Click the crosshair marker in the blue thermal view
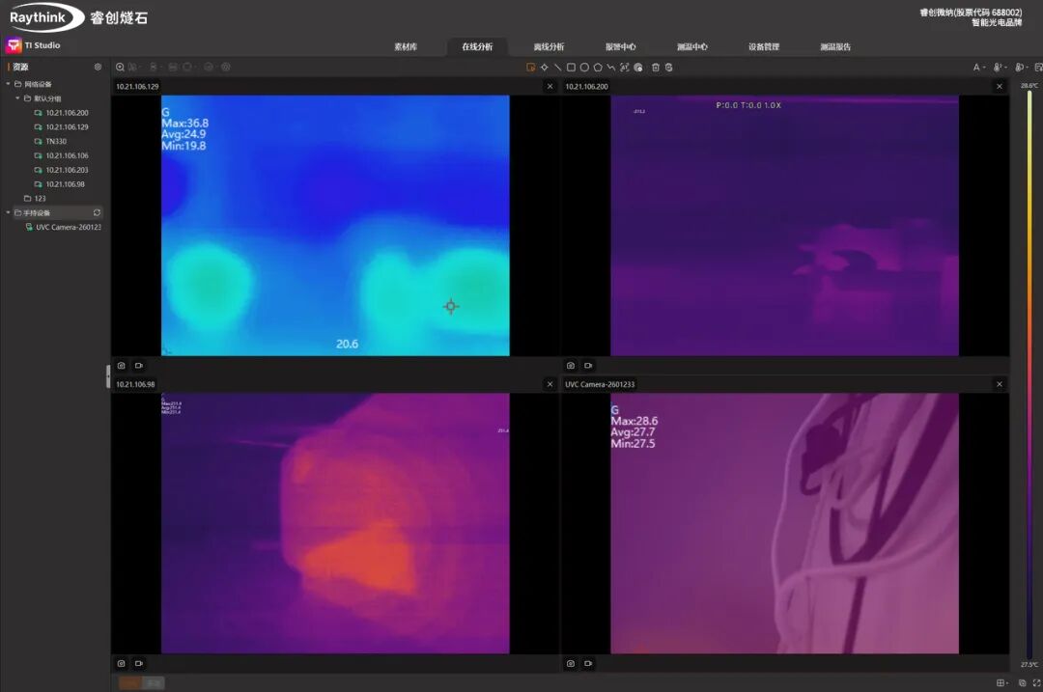 [451, 307]
